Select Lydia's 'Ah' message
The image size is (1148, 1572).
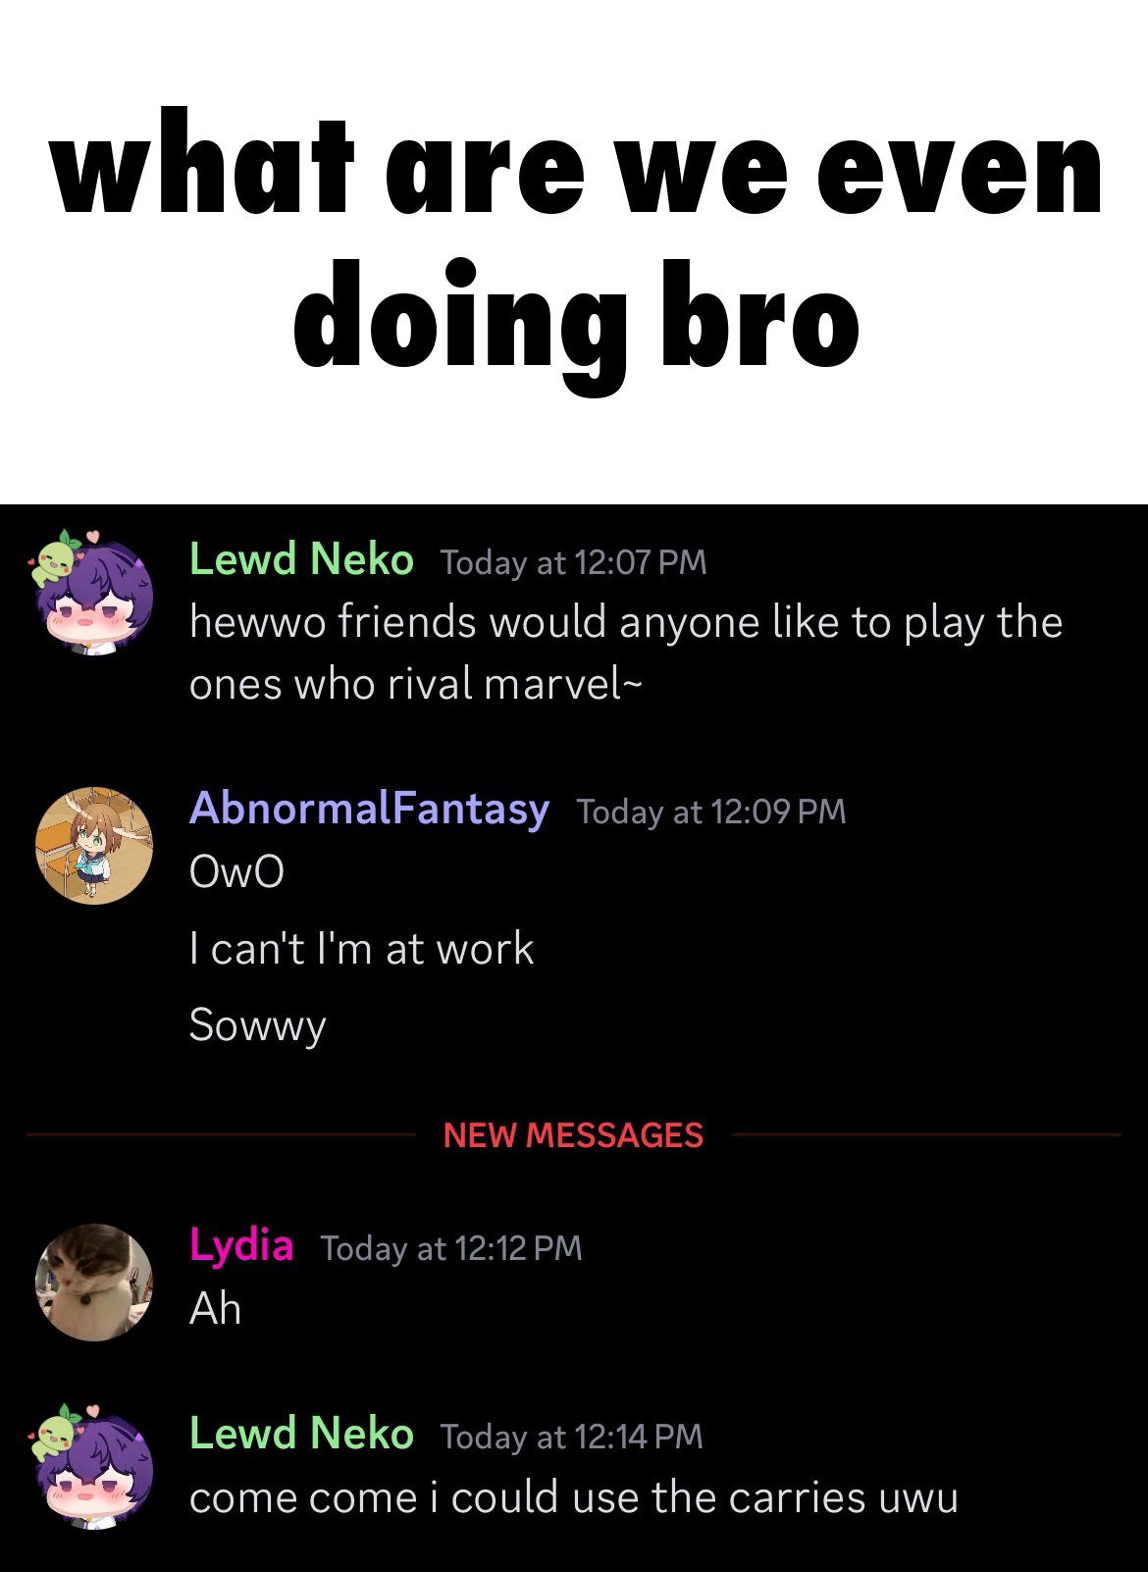point(215,1309)
